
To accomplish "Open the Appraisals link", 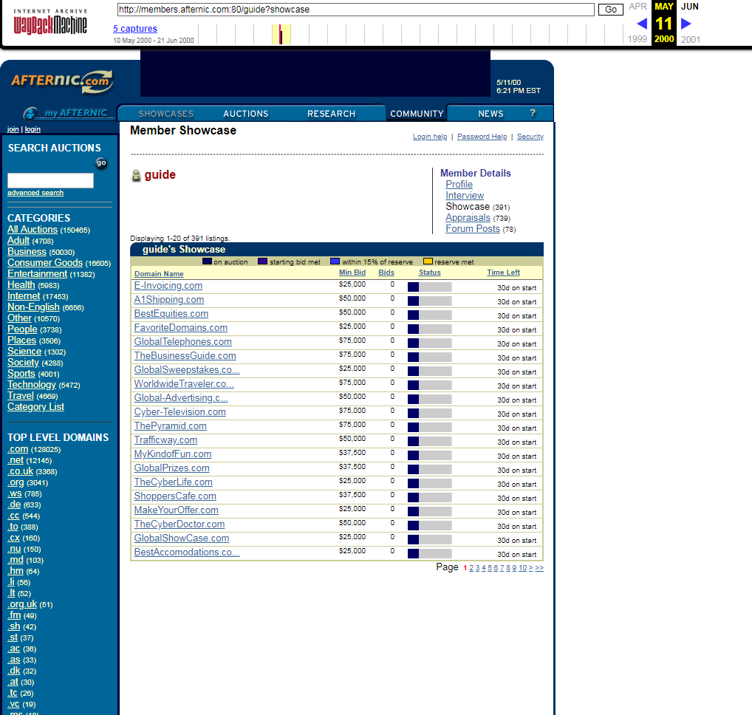I will pos(468,218).
